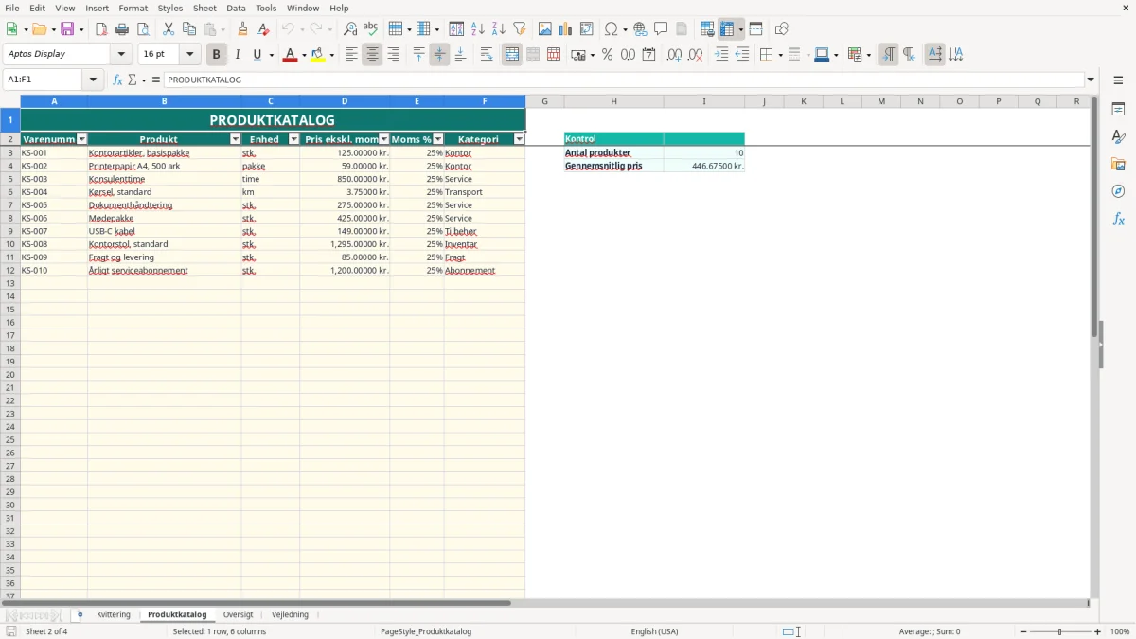Click the Print icon

122,29
